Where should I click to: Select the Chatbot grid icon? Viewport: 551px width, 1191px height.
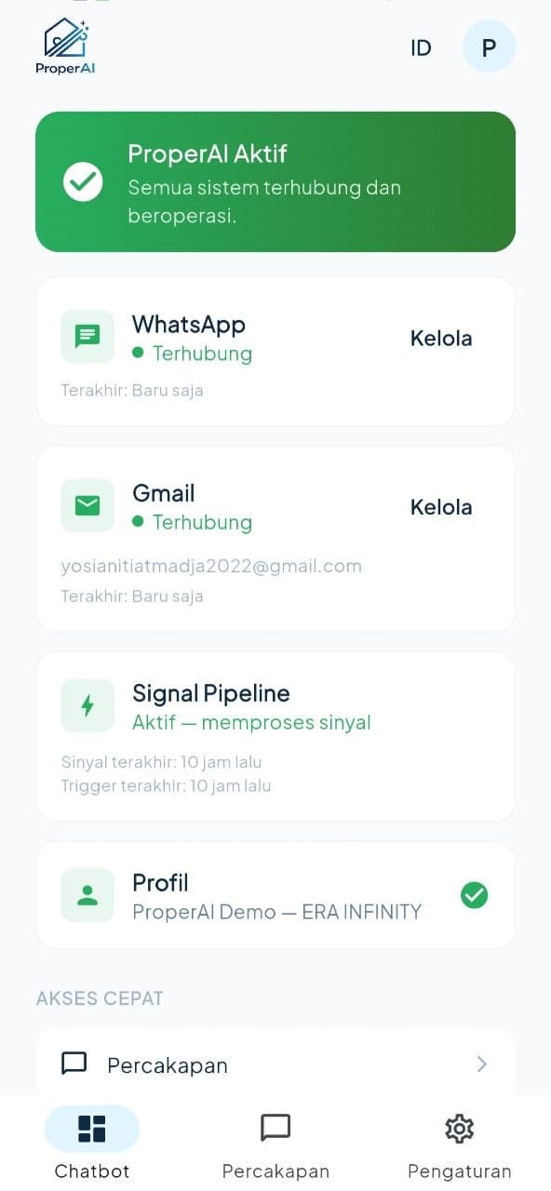[x=91, y=1127]
